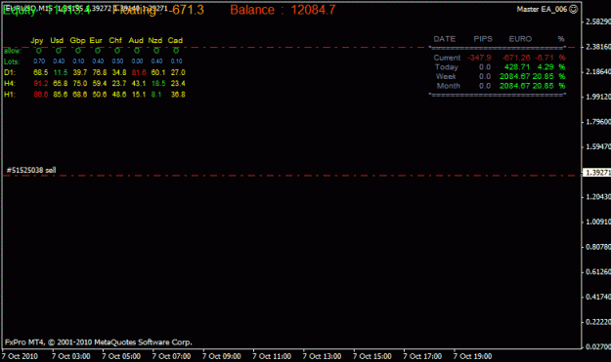
Task: Click Month percent value 20.85
Action: (544, 86)
